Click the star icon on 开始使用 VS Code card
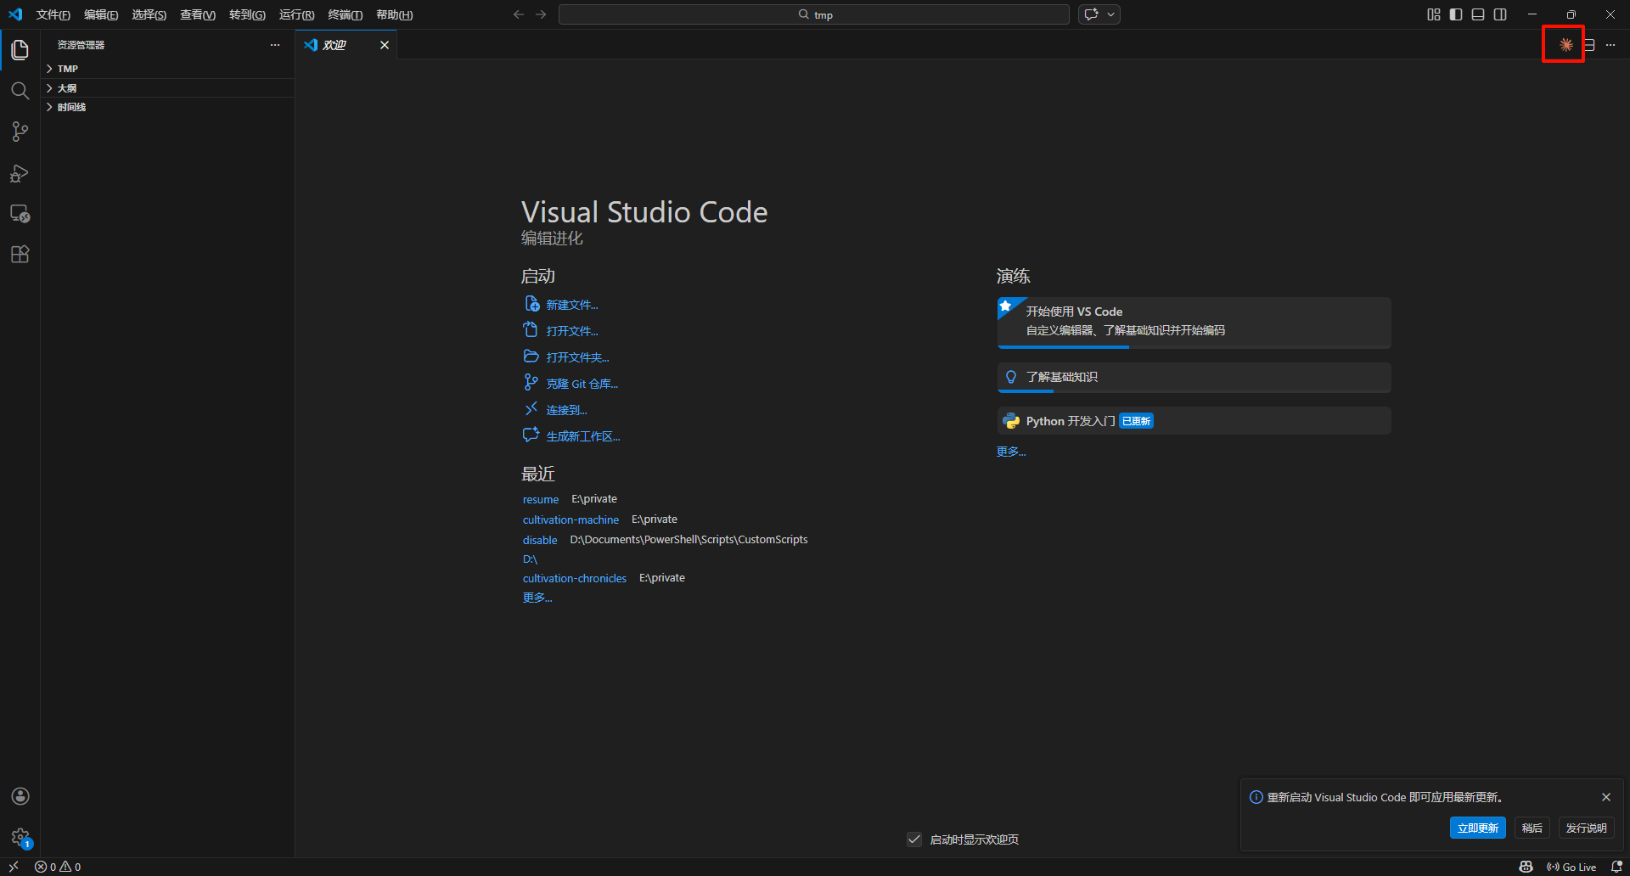This screenshot has width=1630, height=876. (1006, 306)
